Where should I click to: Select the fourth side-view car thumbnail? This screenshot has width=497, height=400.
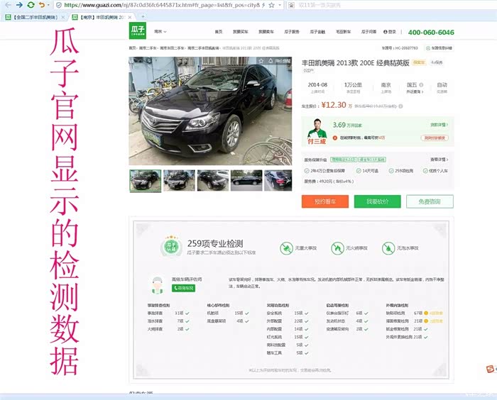click(x=246, y=180)
